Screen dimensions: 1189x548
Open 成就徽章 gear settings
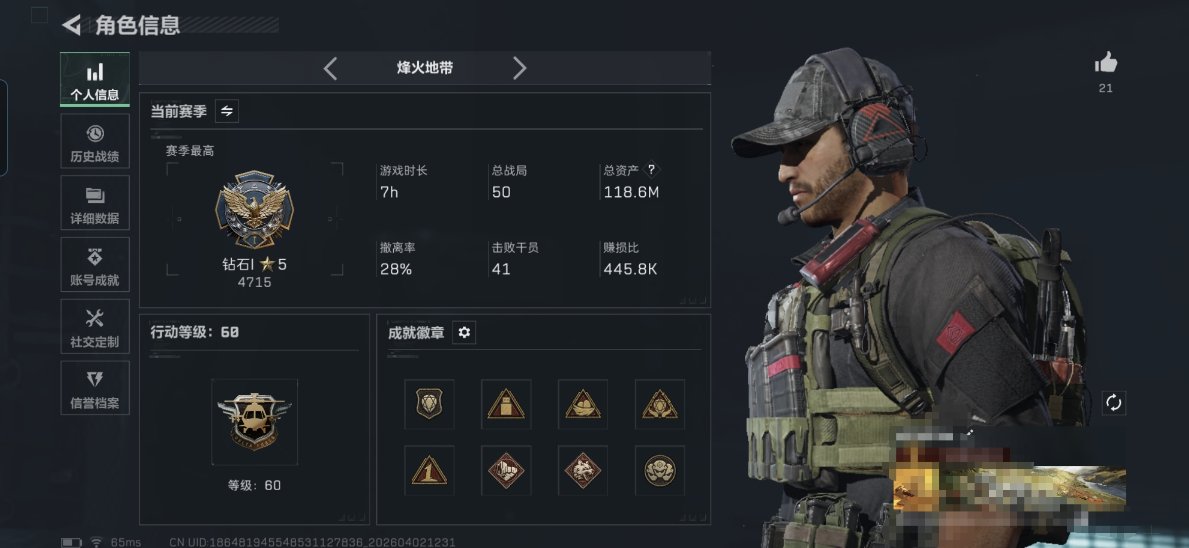coord(464,332)
